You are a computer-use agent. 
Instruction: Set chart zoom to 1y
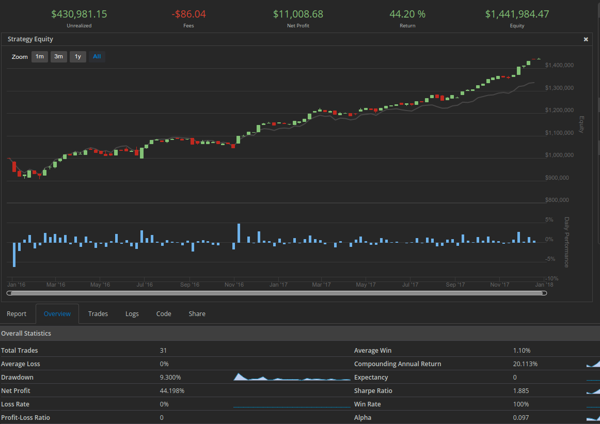click(77, 57)
